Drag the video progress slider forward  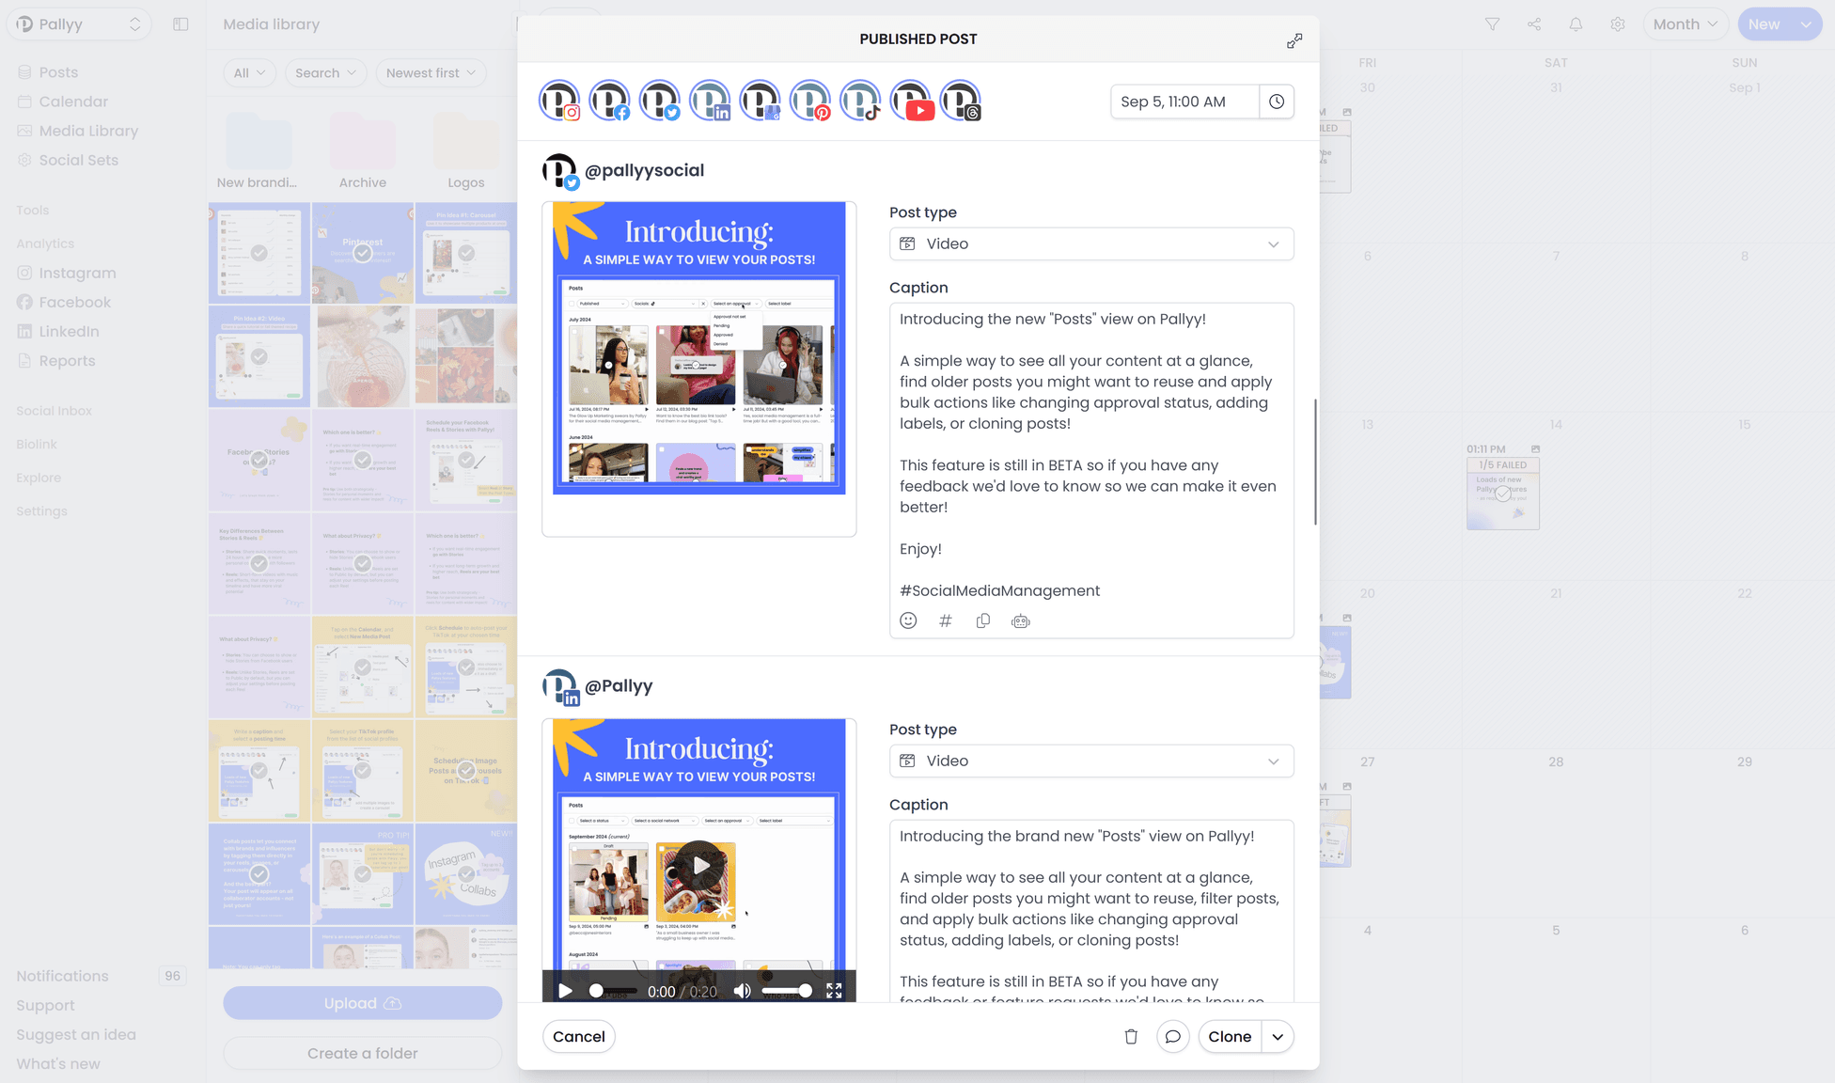click(595, 990)
